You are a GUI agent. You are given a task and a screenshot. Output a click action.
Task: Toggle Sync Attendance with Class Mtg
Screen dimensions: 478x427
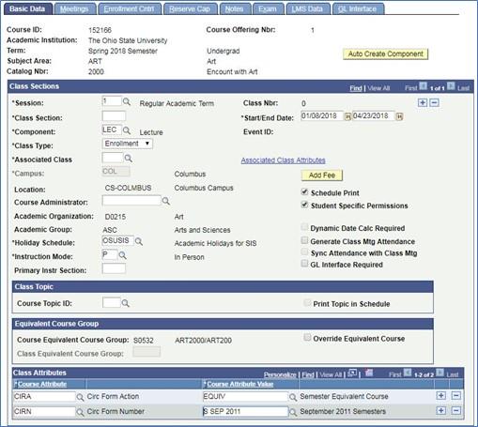click(304, 252)
